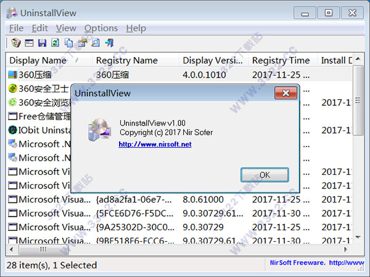The image size is (370, 277).
Task: Click registry name {ad8a2fa1-06e7-...
Action: tap(134, 199)
